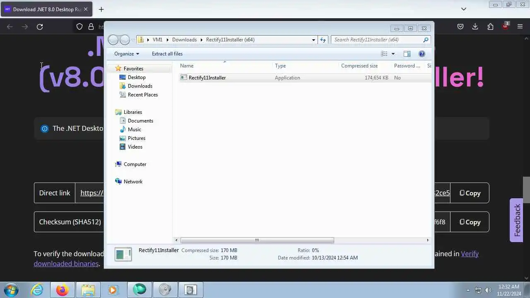Viewport: 530px width, 298px height.
Task: Open Recent Places folder
Action: tap(143, 95)
